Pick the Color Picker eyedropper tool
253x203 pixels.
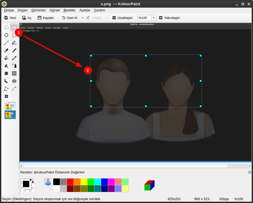click(14, 58)
